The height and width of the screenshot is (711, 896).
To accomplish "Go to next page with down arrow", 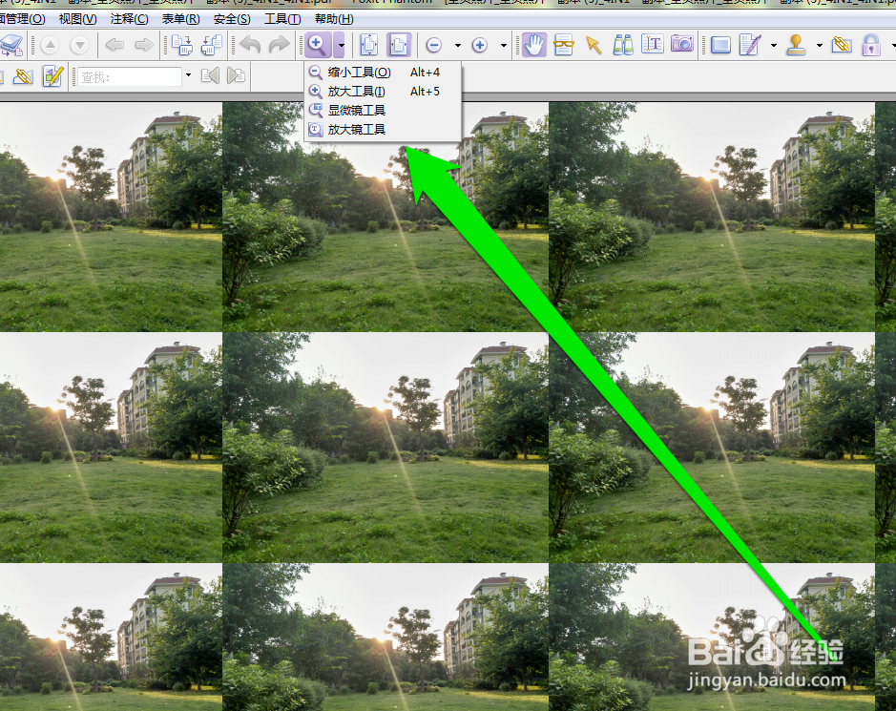I will coord(79,45).
